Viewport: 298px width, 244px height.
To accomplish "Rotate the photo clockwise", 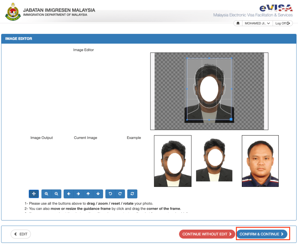I will pos(120,194).
